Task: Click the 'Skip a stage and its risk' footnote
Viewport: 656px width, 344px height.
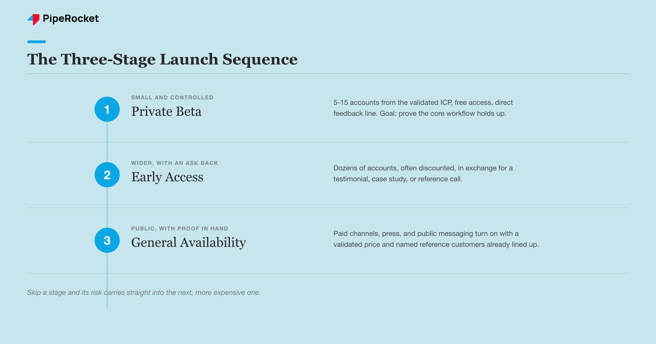Action: [x=144, y=292]
